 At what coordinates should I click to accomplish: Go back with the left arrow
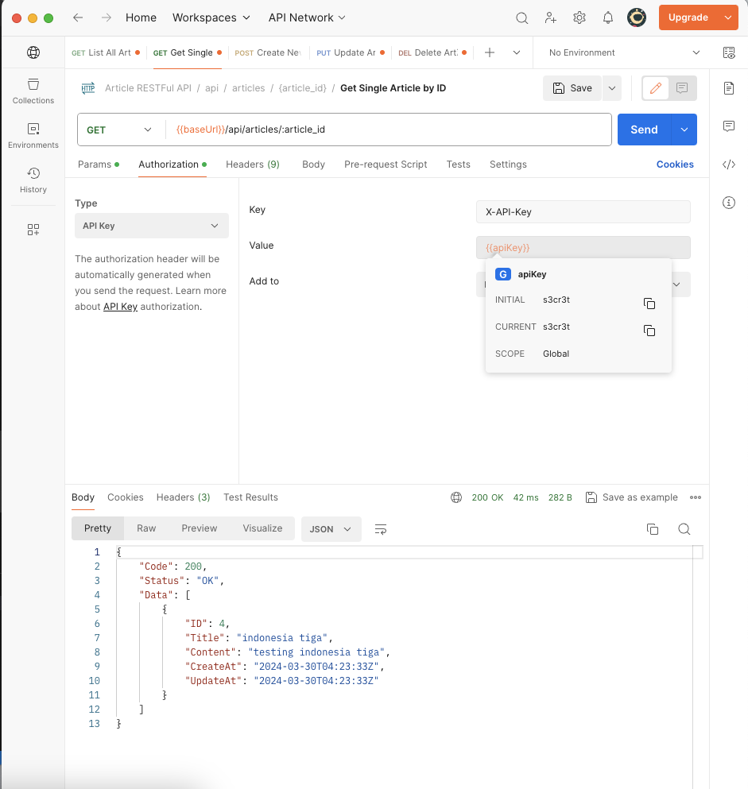tap(78, 17)
